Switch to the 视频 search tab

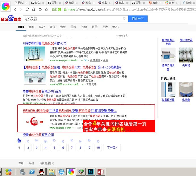pyautogui.click(x=84, y=27)
